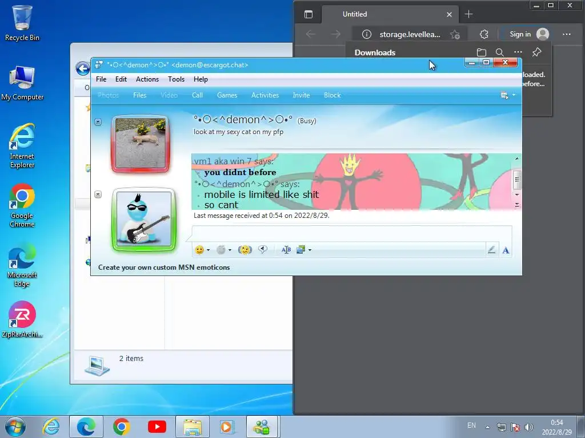Open the Edit menu
The height and width of the screenshot is (438, 585).
(121, 79)
